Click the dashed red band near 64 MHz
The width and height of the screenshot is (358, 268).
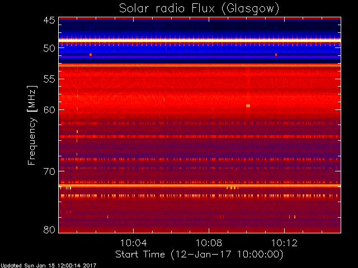pos(200,136)
